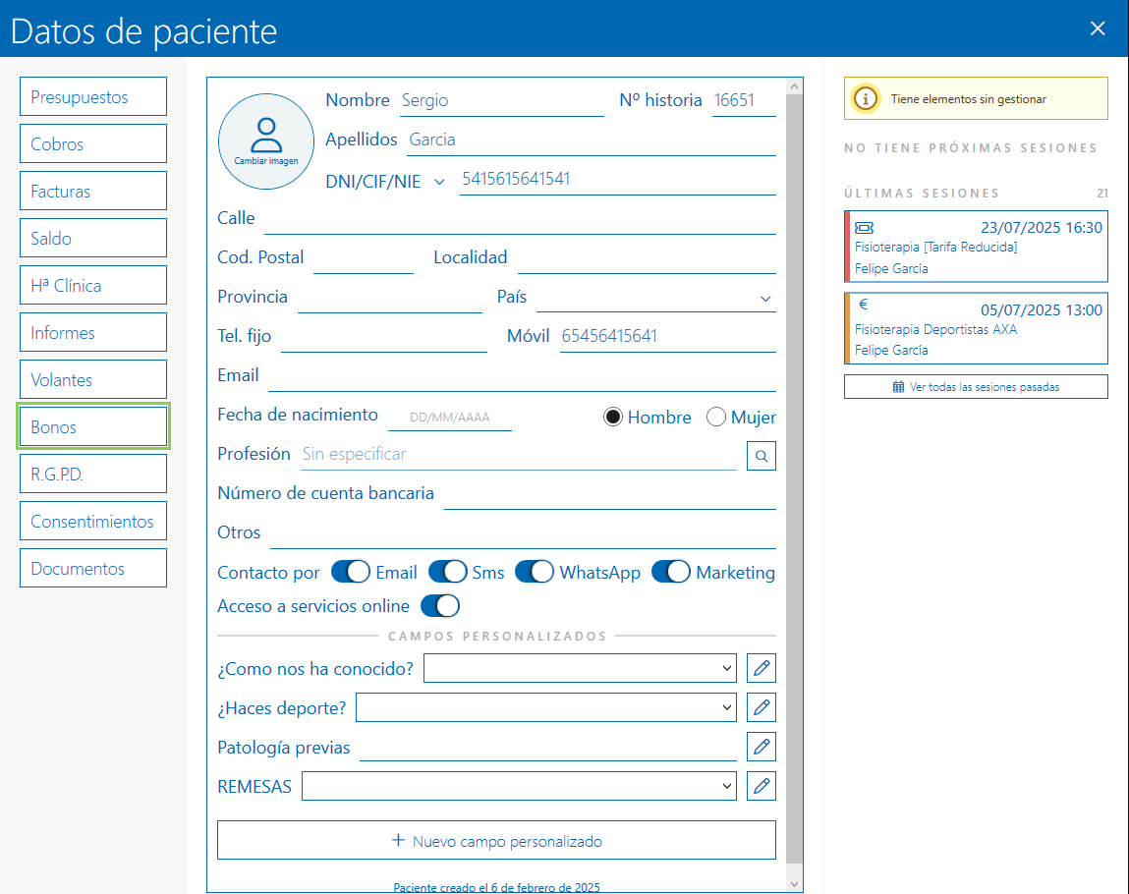The image size is (1129, 894).
Task: Click 'Nuevo campo personalizado' button
Action: 496,841
